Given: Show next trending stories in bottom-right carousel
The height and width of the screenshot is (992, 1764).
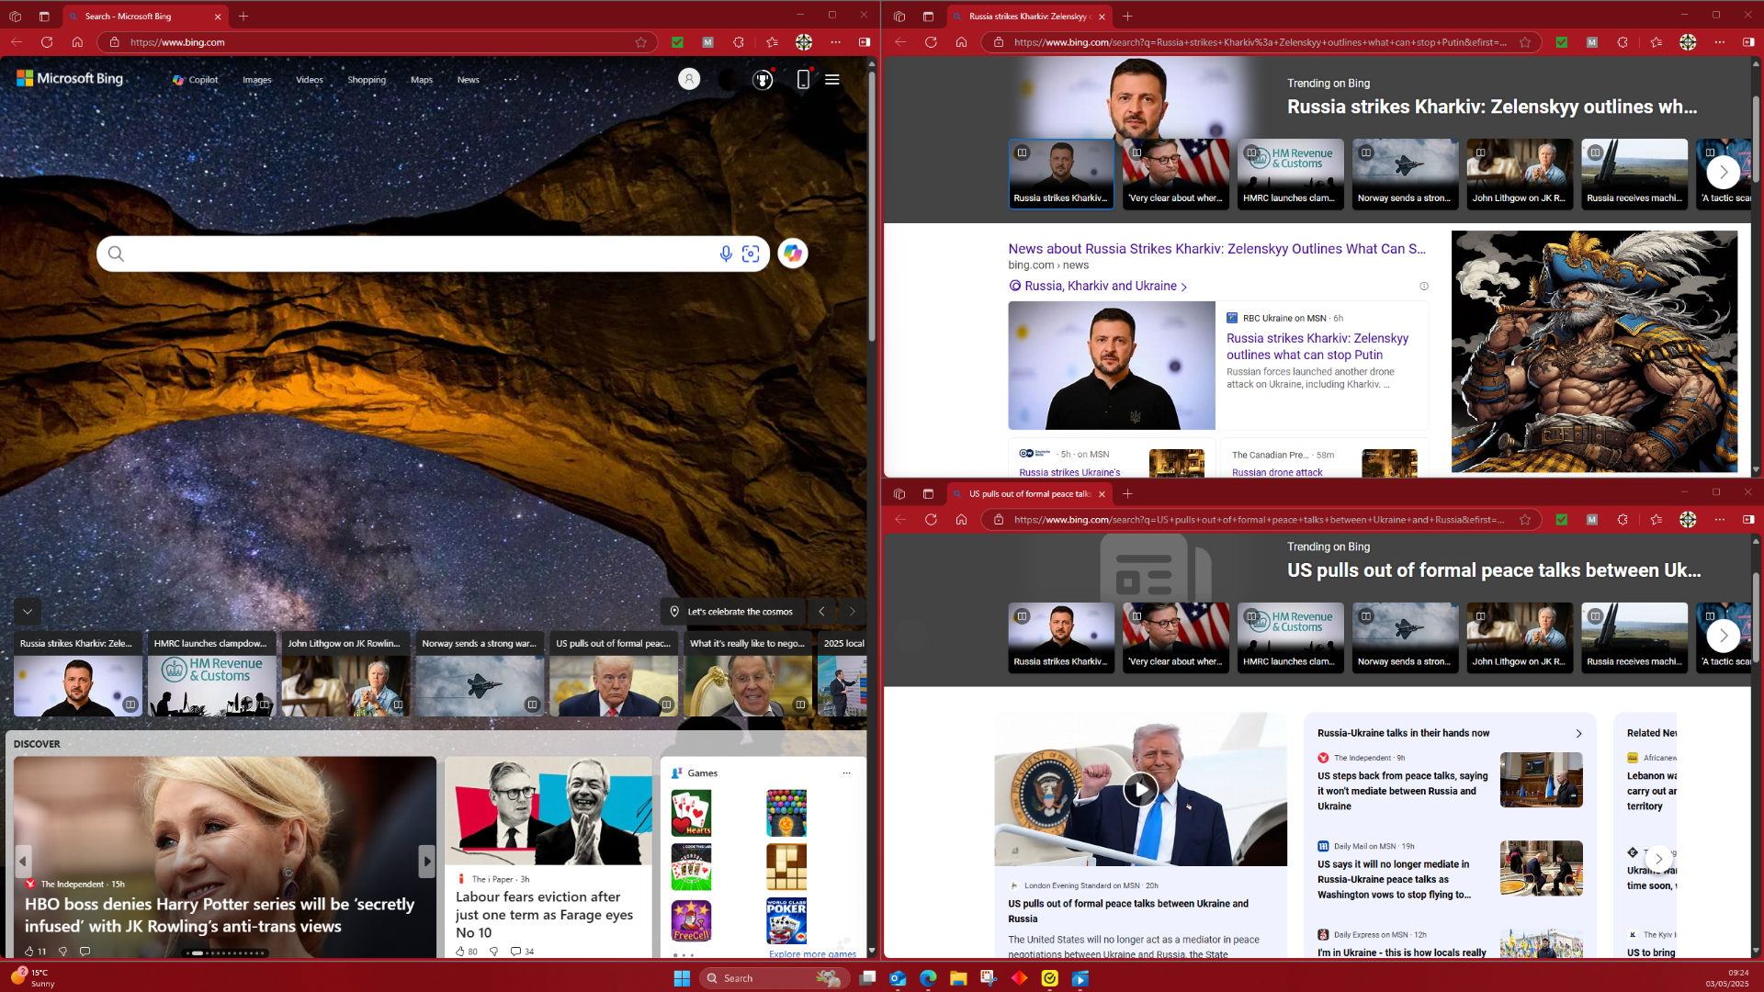Looking at the screenshot, I should click(x=1724, y=636).
